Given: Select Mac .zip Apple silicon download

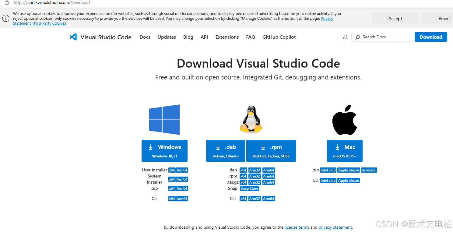Looking at the screenshot, I should coord(349,170).
